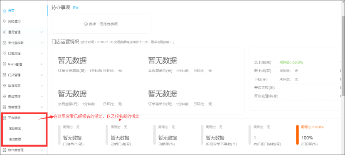Image resolution: width=345 pixels, height=155 pixels.
Task: Expand the 营销管理 chevron
Action: click(42, 107)
